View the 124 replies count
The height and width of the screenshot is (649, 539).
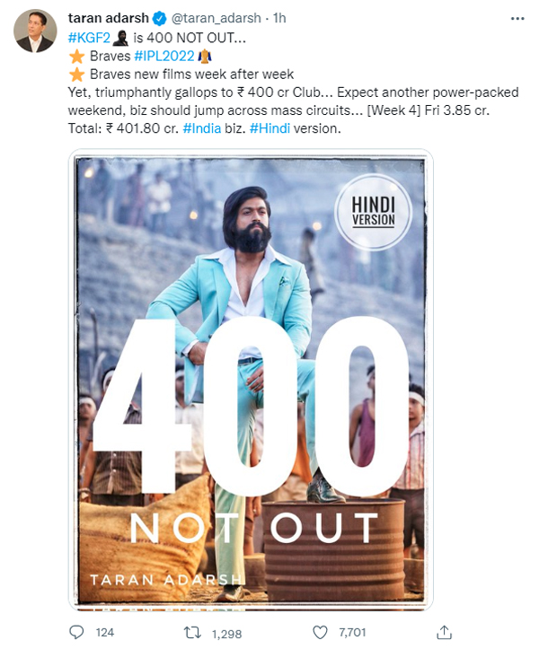[105, 633]
